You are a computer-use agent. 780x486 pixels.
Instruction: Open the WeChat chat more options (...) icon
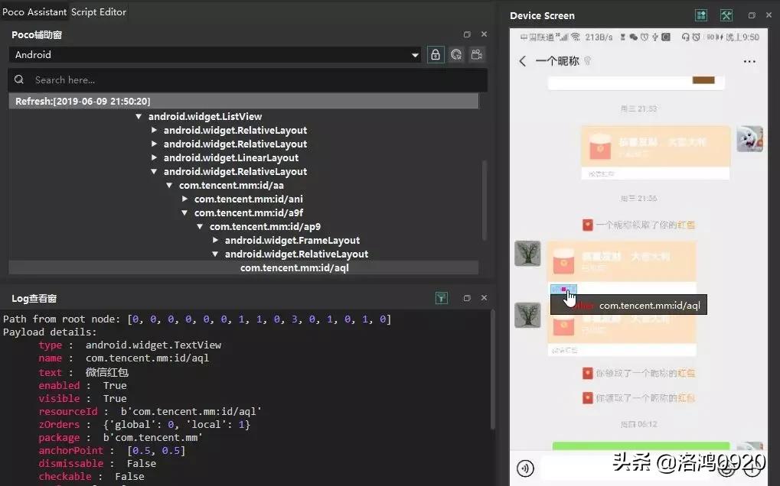pos(749,61)
